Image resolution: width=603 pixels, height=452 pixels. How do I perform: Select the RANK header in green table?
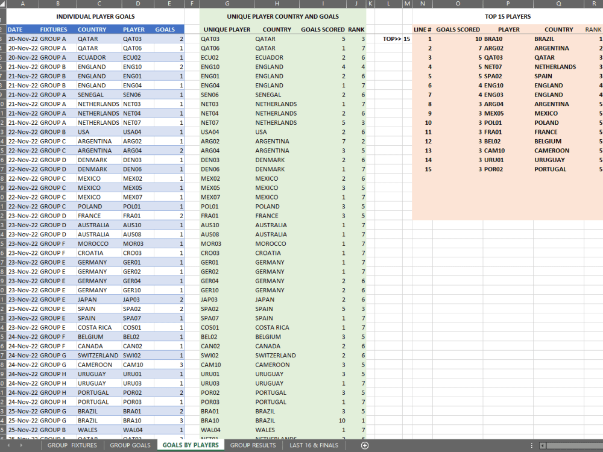coord(356,30)
